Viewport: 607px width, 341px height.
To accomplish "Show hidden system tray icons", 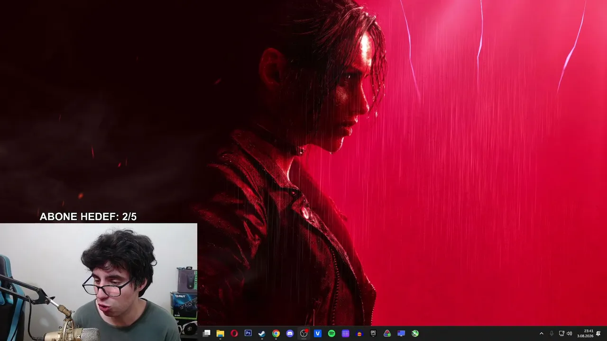I will [542, 333].
